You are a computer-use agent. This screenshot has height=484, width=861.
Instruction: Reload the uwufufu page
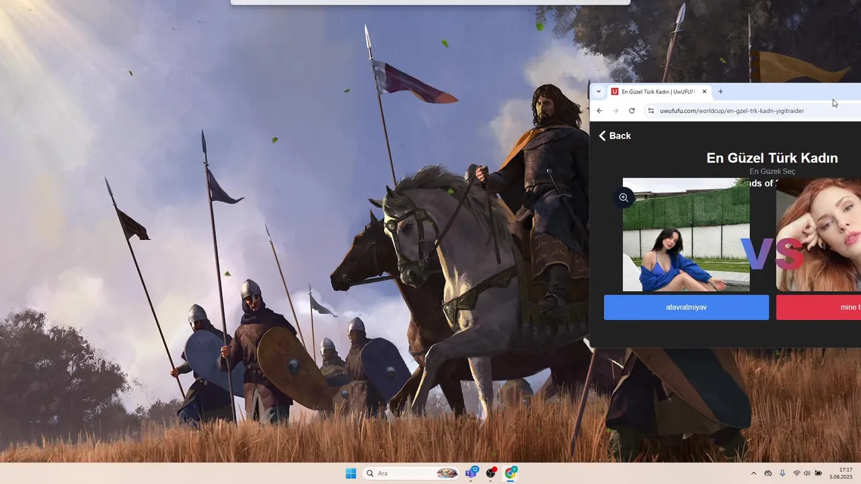point(632,110)
